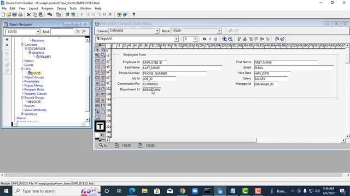This screenshot has width=350, height=196.
Task: Save the module with the floppy disk icon
Action: (15, 15)
